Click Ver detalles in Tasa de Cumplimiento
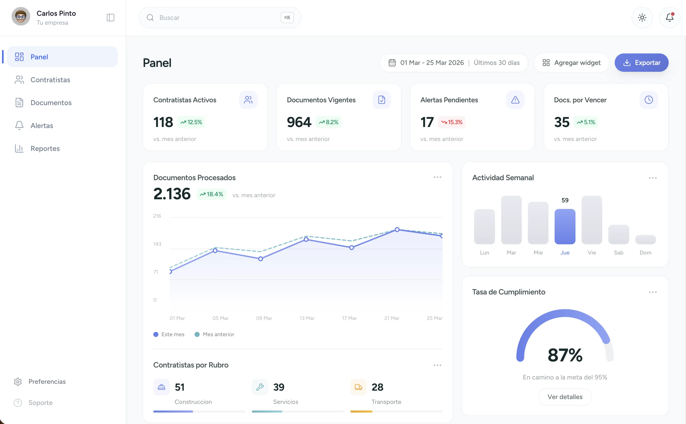 click(565, 397)
